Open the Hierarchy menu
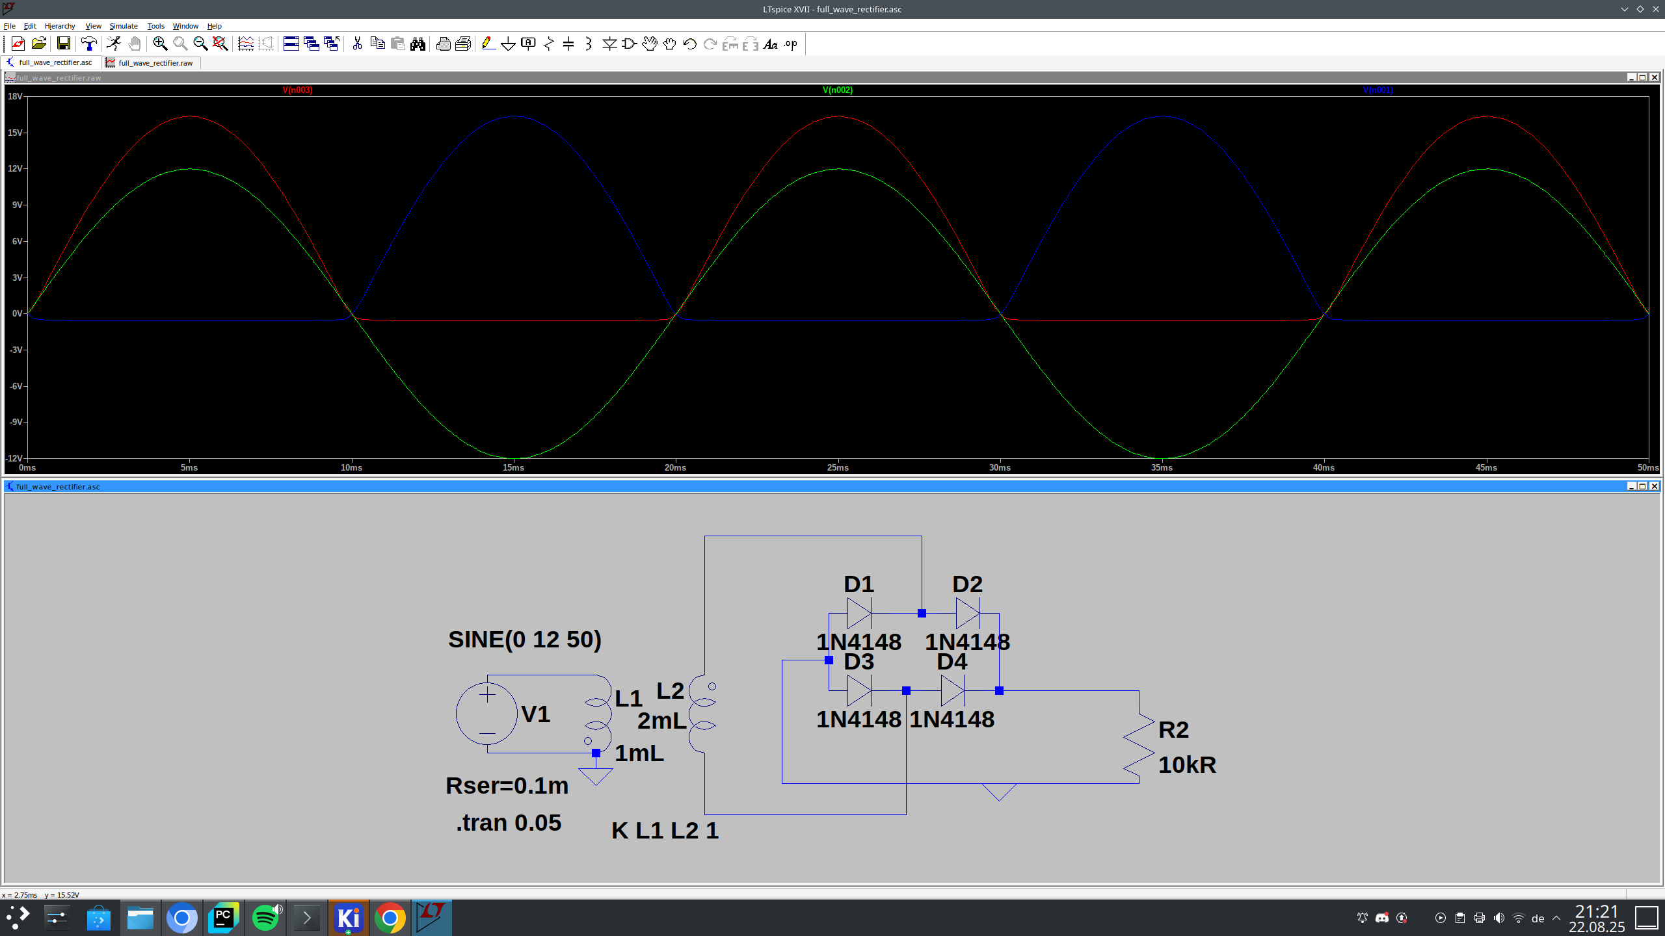The image size is (1665, 936). [60, 26]
